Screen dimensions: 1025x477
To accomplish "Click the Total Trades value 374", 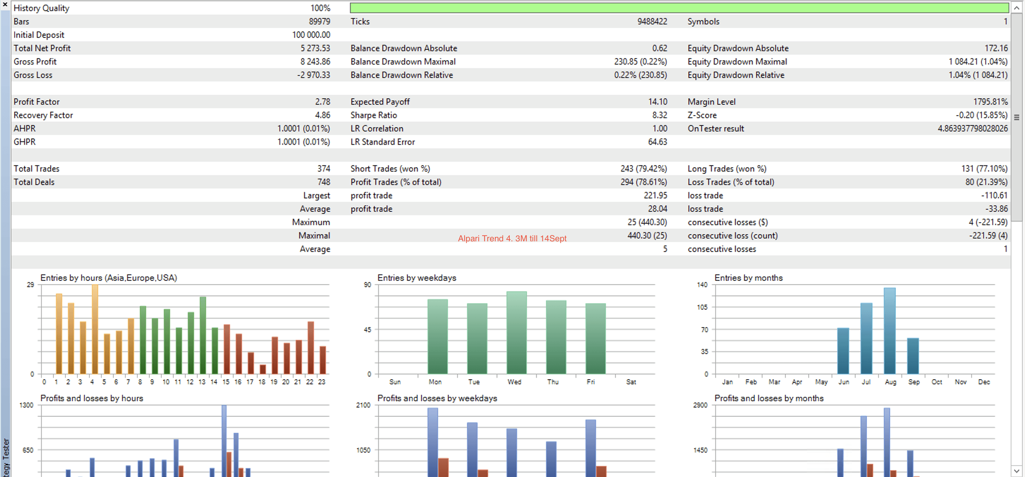I will pyautogui.click(x=323, y=168).
